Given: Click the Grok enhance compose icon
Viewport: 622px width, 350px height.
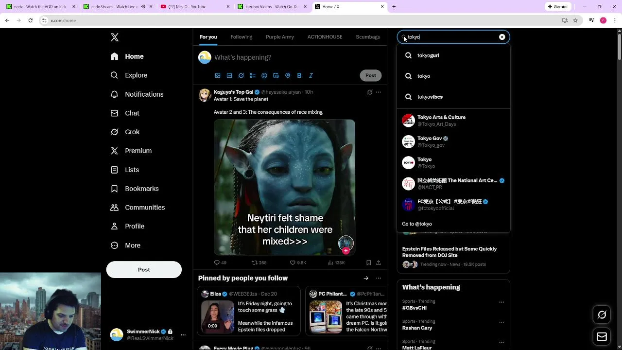Looking at the screenshot, I should [x=241, y=76].
